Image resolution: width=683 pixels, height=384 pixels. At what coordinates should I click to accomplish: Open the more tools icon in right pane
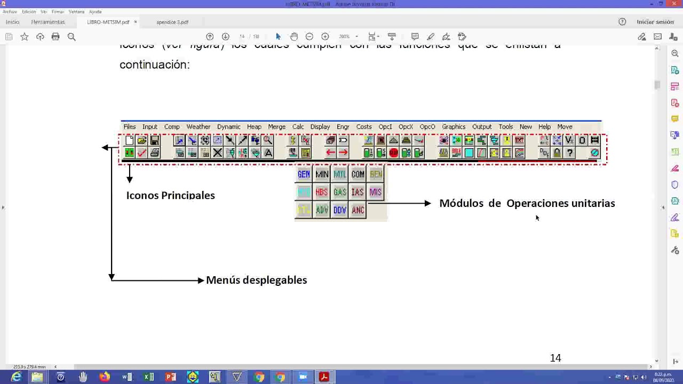[675, 250]
